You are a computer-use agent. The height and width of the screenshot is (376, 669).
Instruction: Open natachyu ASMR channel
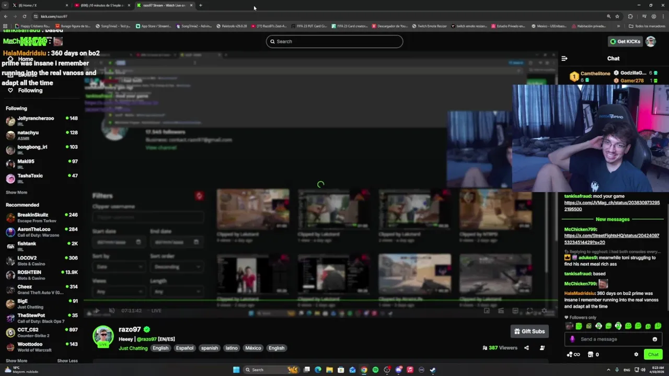42,135
